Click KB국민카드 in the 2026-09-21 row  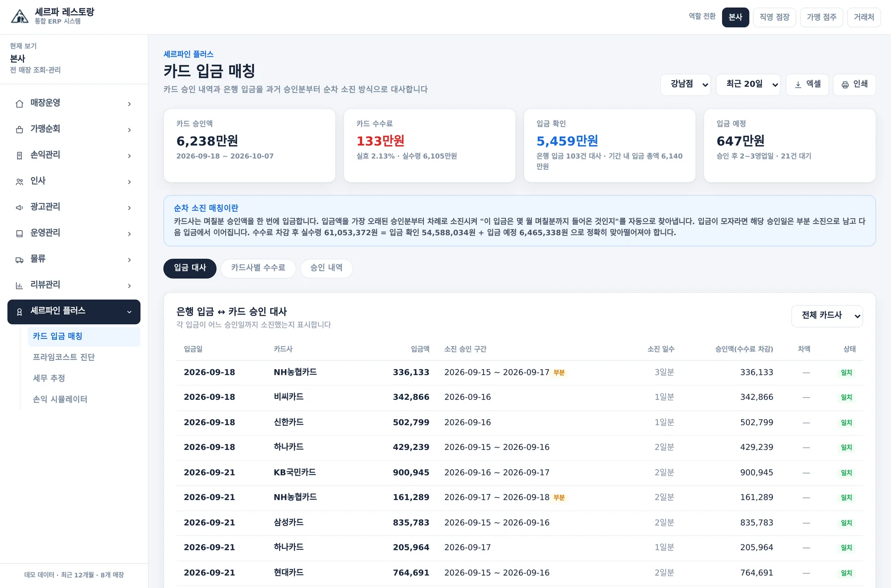(x=295, y=472)
